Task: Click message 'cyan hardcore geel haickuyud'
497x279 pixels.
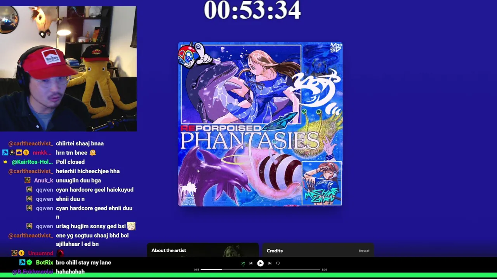Action: point(95,190)
